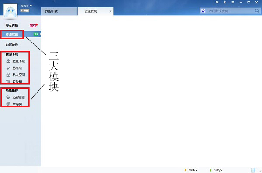Click the user profile icon in title bar

pos(225,2)
